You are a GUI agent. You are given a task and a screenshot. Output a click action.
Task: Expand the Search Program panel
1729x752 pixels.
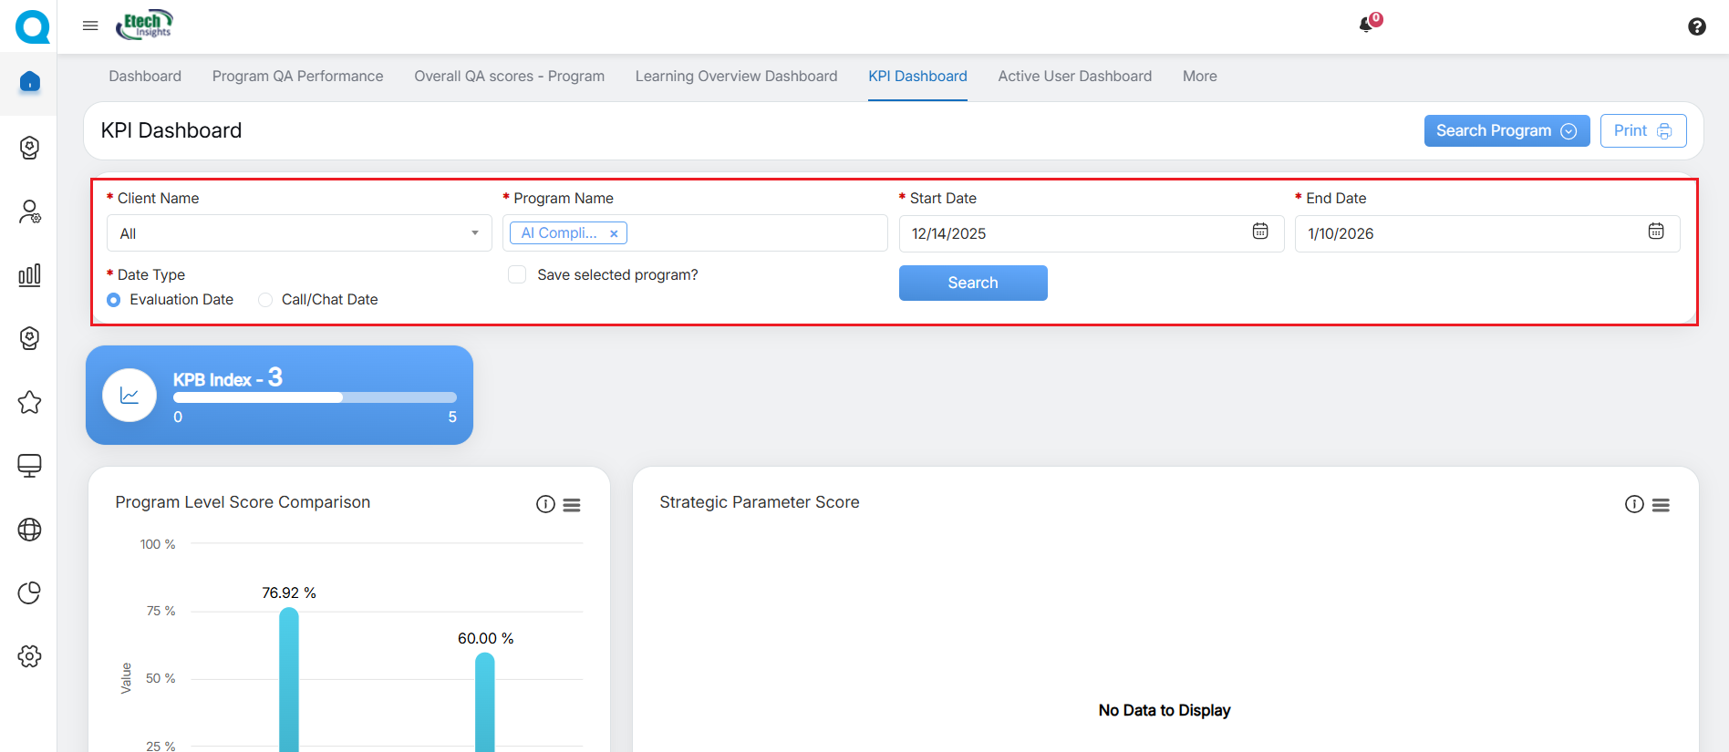click(x=1506, y=130)
